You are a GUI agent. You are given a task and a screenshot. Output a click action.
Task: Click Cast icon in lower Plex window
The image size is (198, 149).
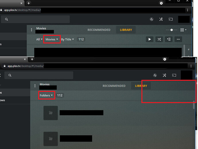174,75
